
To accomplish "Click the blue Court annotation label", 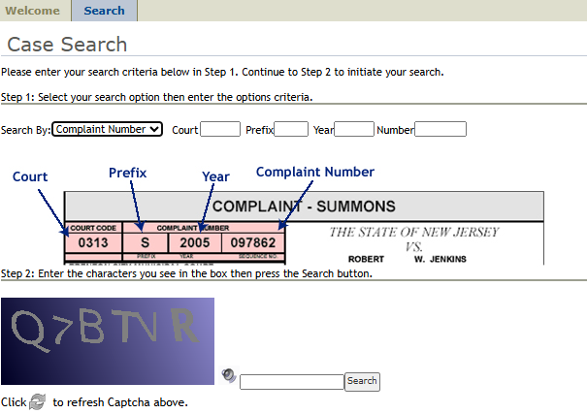I will coord(30,176).
